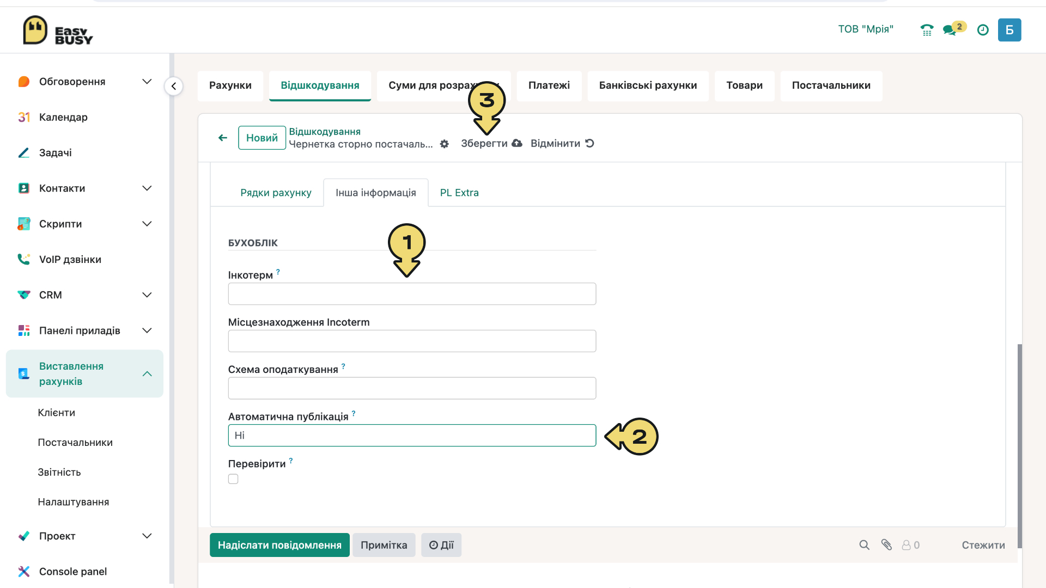Open Налаштування submenu item
Image resolution: width=1046 pixels, height=588 pixels.
tap(74, 502)
